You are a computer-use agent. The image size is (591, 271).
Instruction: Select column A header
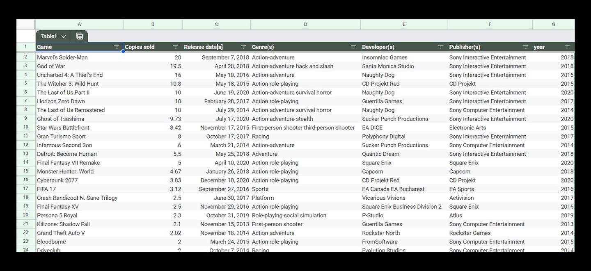[79, 25]
